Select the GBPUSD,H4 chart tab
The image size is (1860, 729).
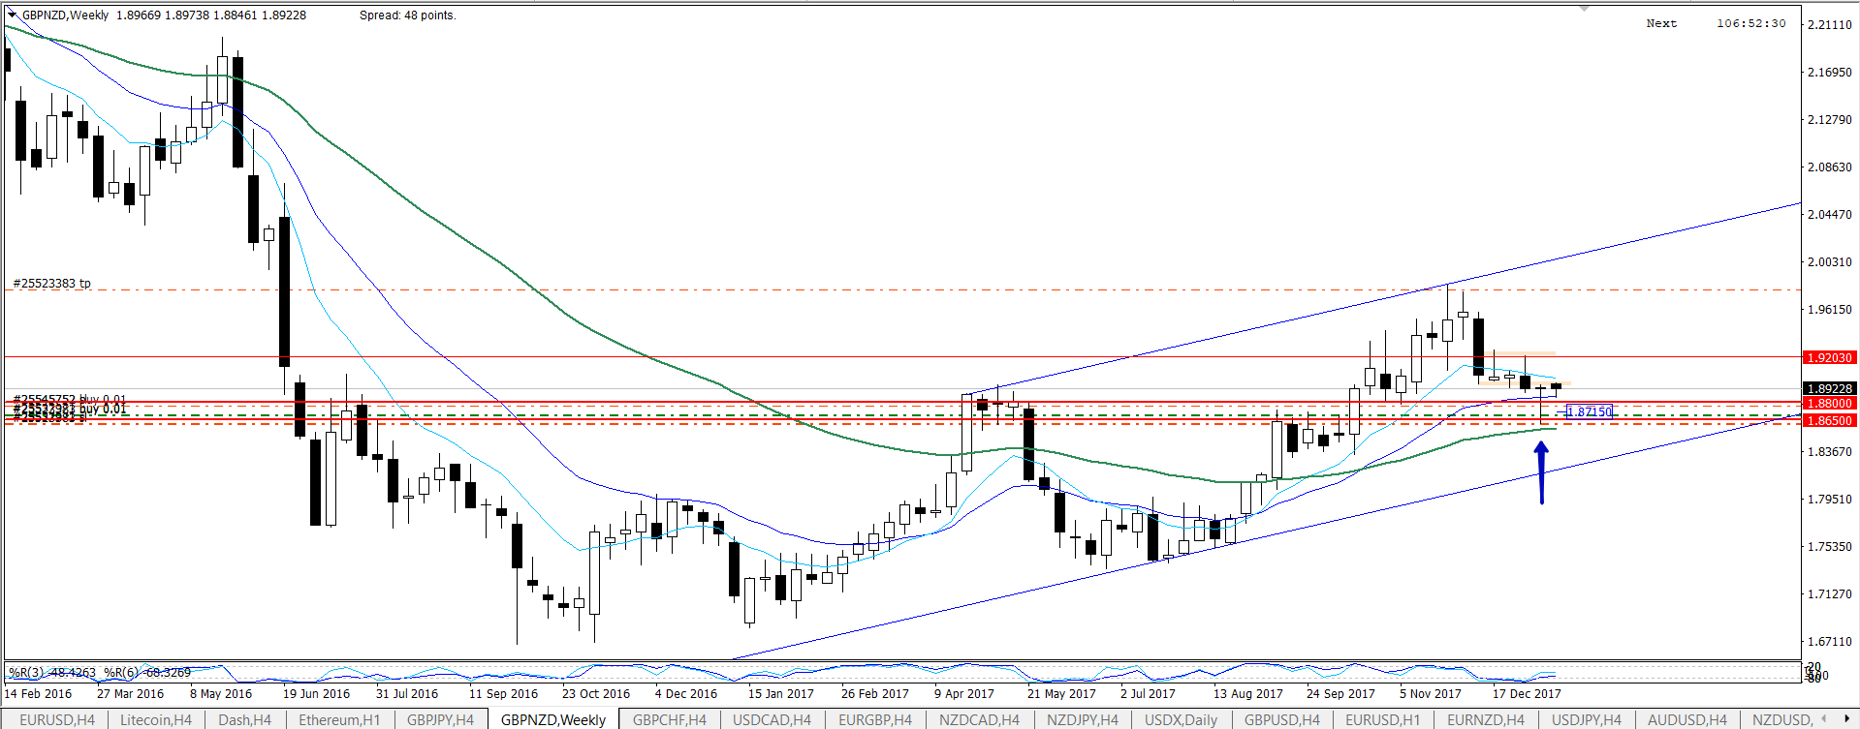pyautogui.click(x=1282, y=719)
